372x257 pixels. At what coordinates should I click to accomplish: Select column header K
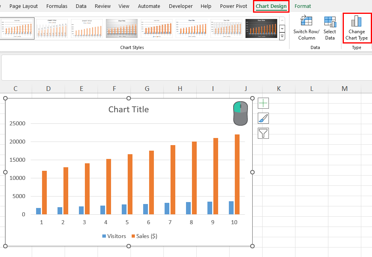click(x=279, y=89)
